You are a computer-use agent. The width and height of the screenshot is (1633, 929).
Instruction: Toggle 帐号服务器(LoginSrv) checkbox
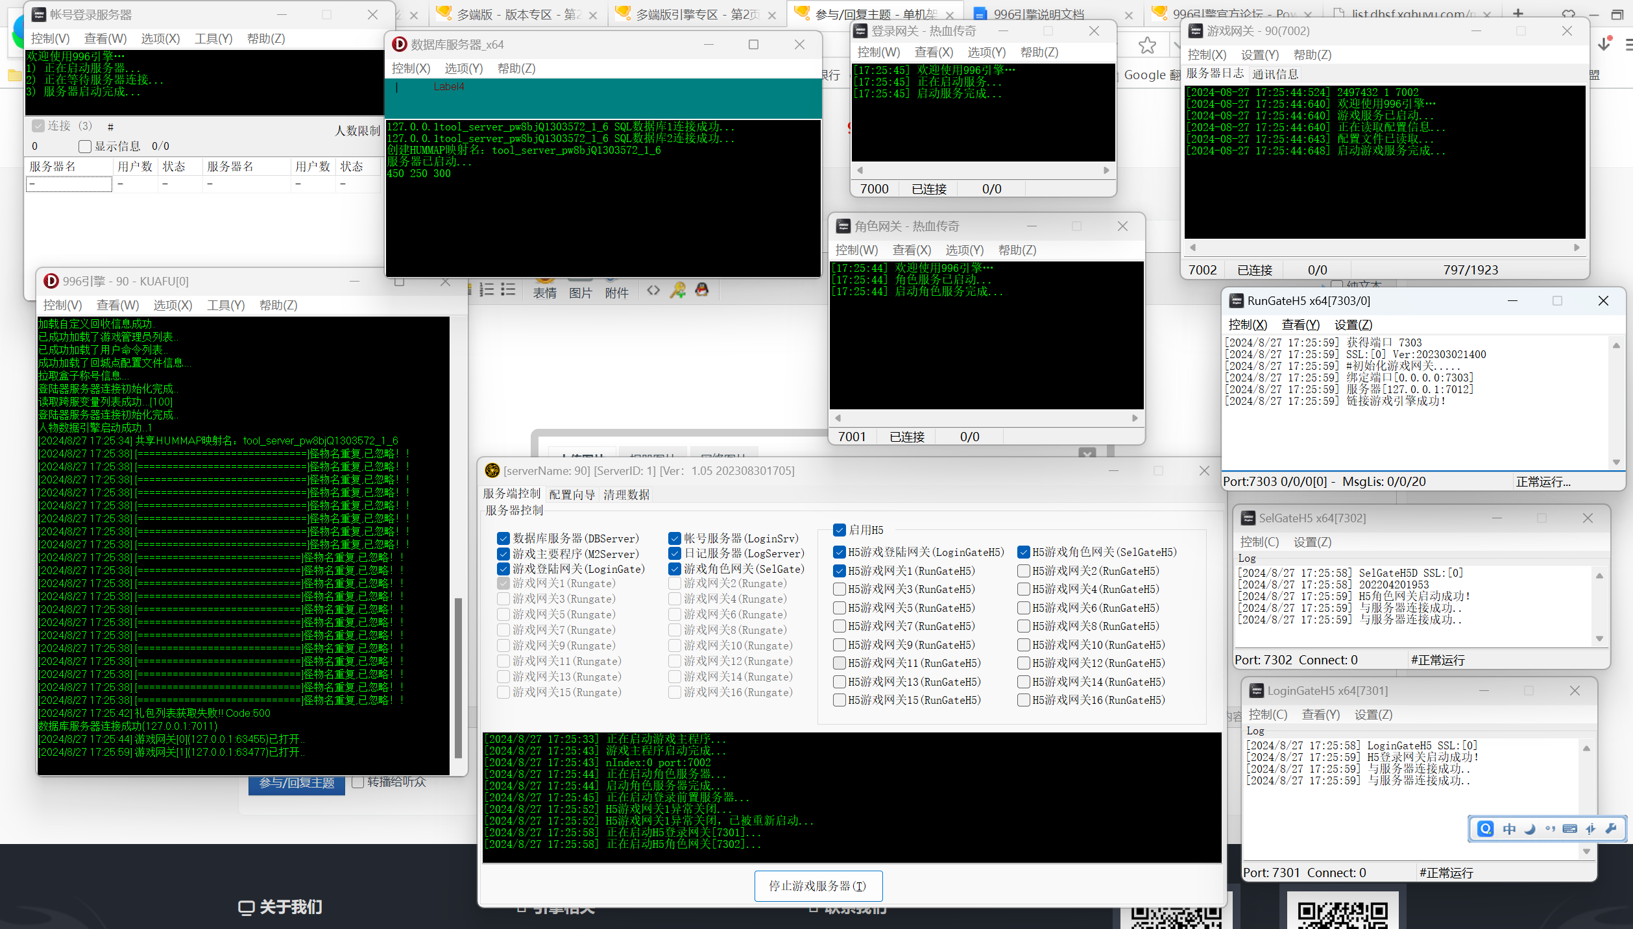(675, 538)
